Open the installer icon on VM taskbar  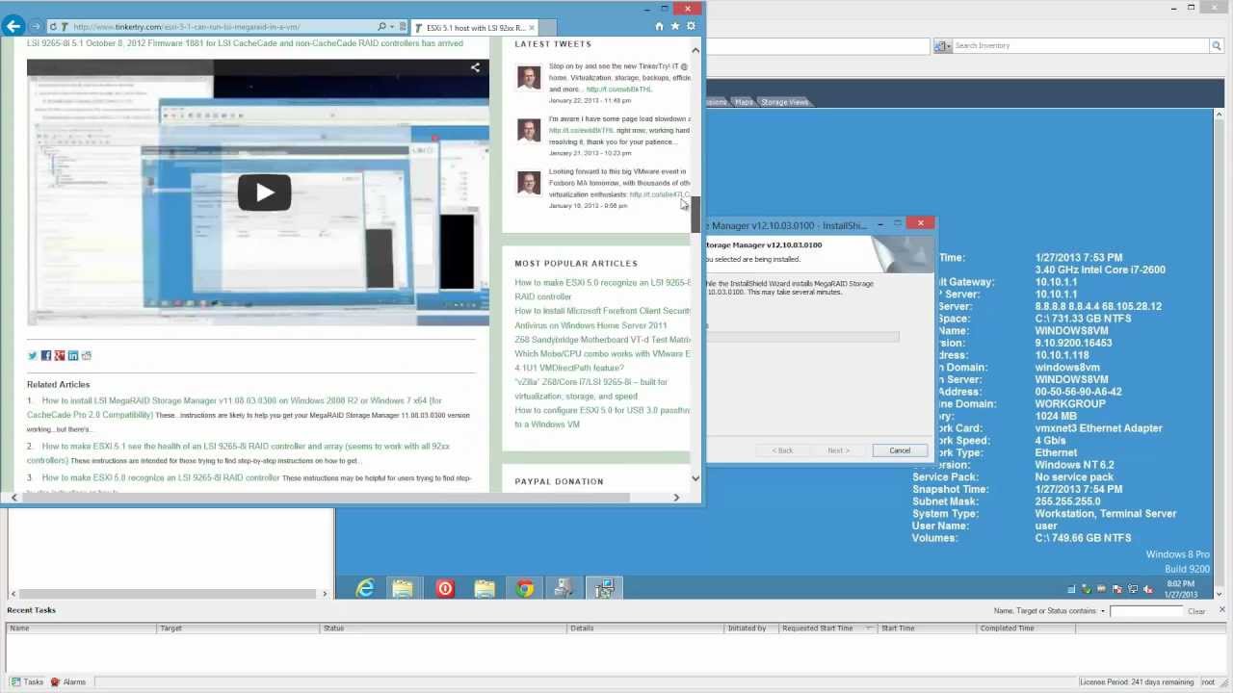[x=564, y=588]
